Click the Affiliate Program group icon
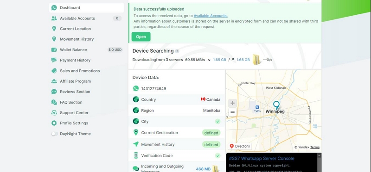Screen dimensions: 371x172 pyautogui.click(x=54, y=81)
